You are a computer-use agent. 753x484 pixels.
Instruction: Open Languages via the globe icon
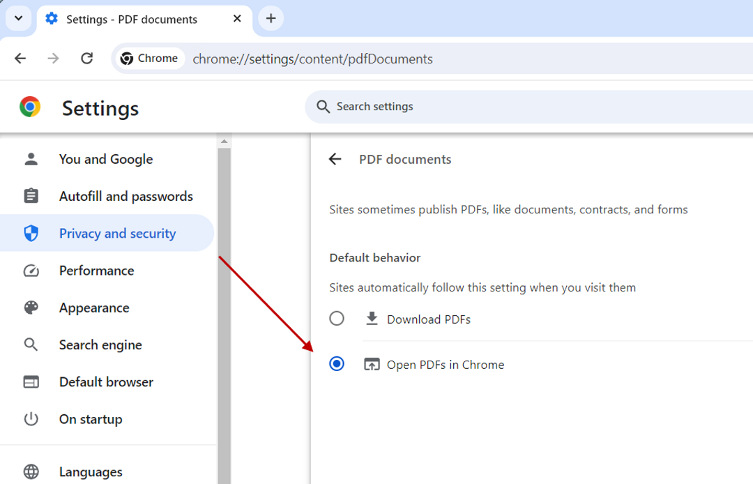pos(31,472)
